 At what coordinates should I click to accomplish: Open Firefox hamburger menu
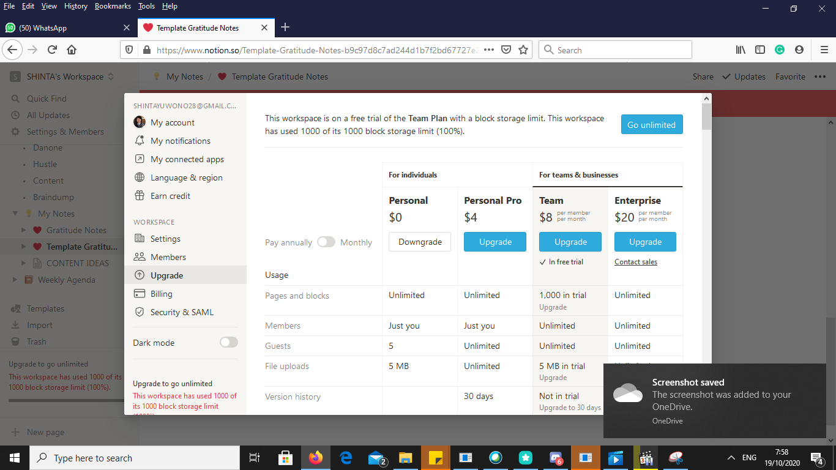pyautogui.click(x=824, y=50)
